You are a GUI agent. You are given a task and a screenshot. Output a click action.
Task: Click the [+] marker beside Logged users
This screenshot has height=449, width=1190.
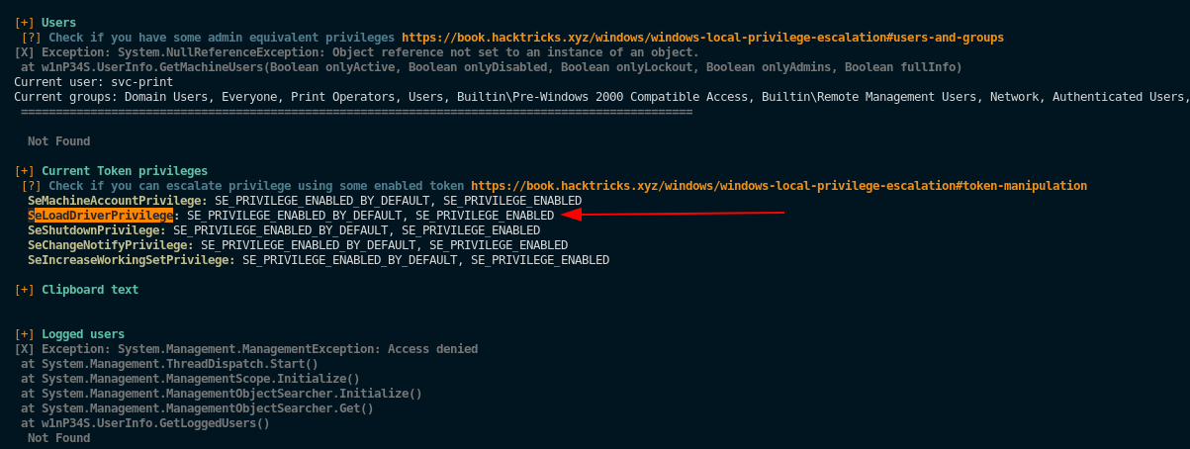[24, 334]
